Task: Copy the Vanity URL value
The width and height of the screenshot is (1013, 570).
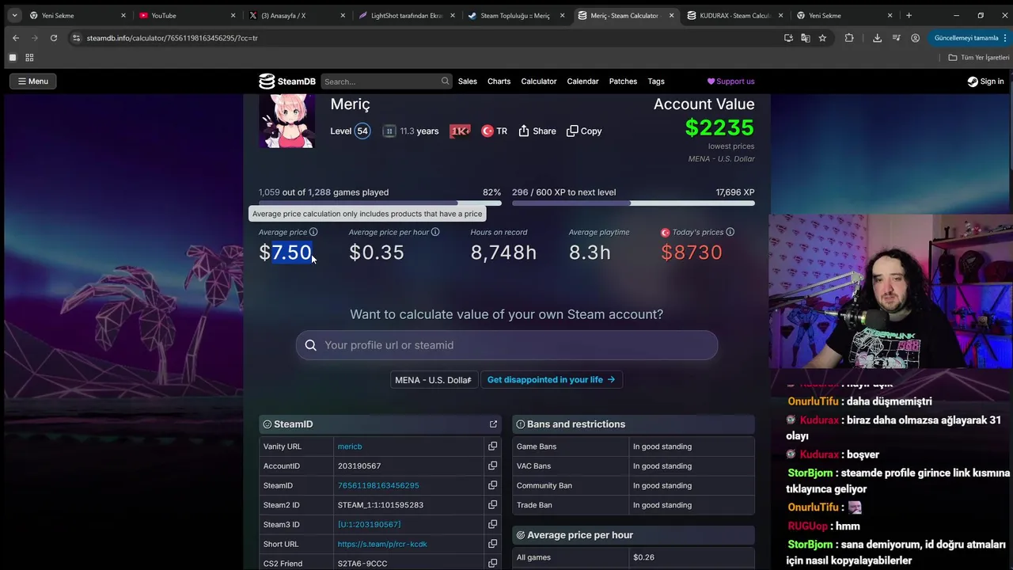Action: click(x=492, y=446)
